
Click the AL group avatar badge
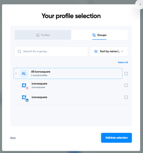(x=24, y=73)
